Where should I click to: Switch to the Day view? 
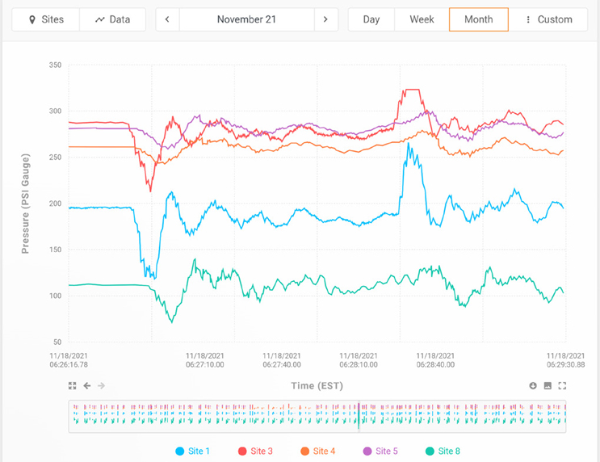click(x=371, y=19)
